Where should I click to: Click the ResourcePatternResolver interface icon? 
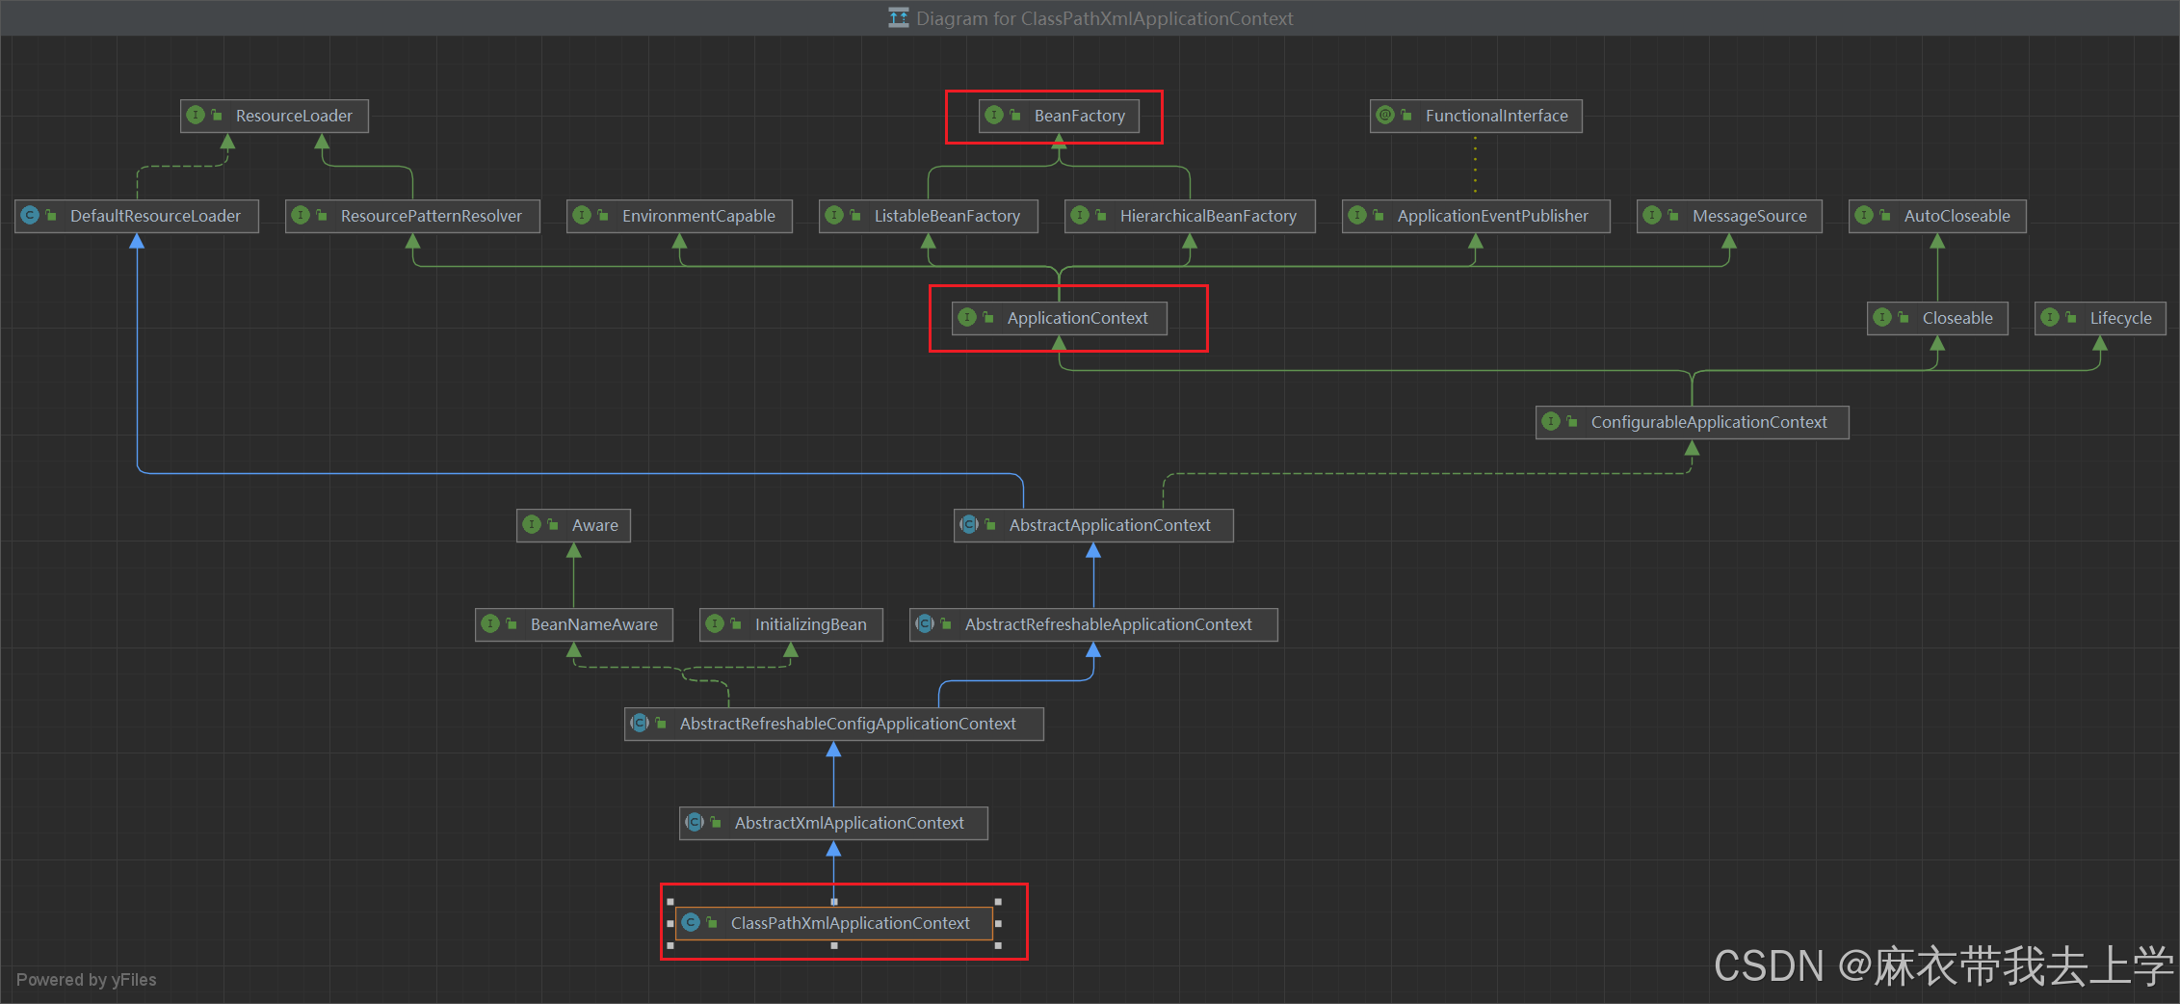[301, 216]
